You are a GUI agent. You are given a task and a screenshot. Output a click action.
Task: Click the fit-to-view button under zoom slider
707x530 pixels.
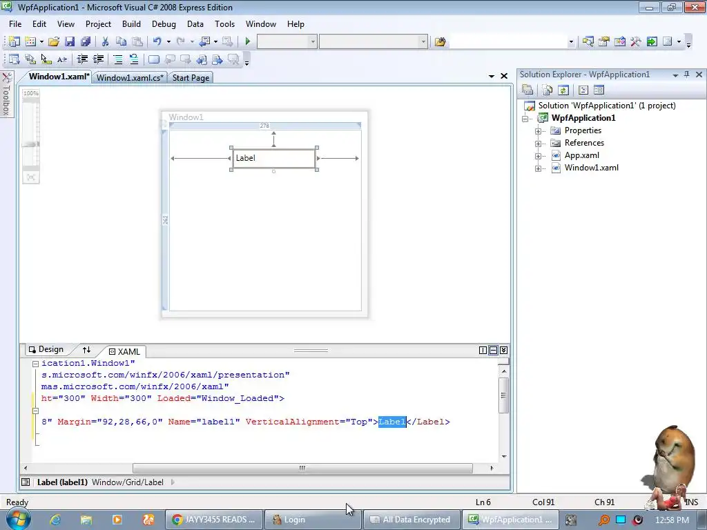click(x=30, y=177)
